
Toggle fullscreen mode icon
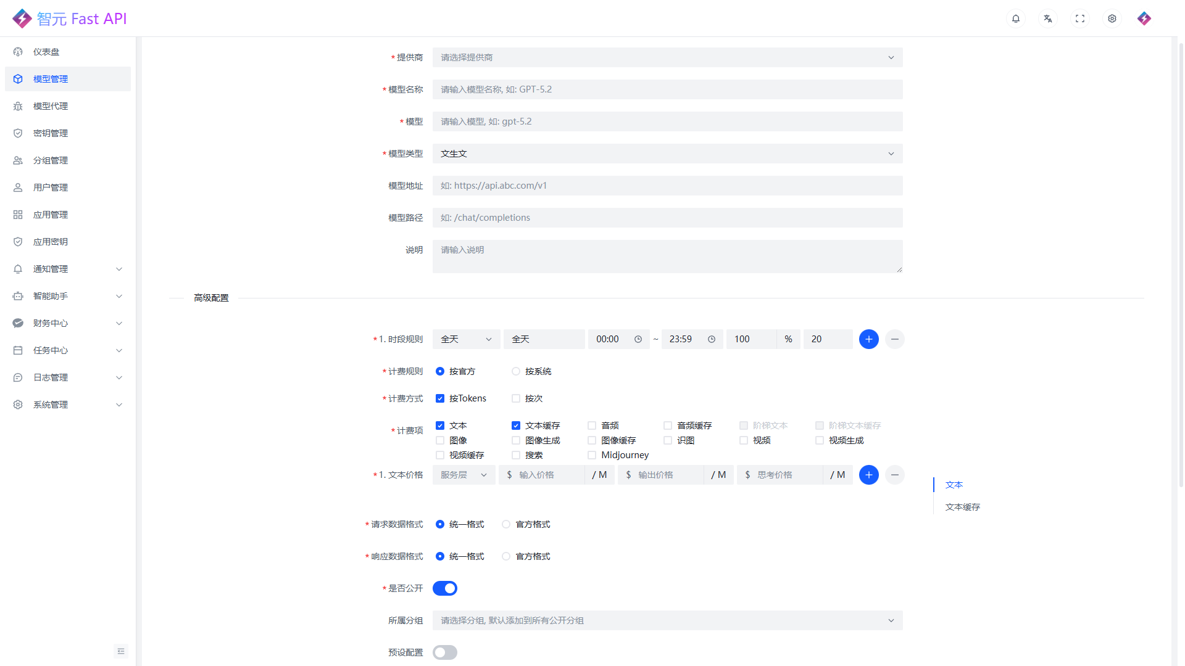point(1079,18)
